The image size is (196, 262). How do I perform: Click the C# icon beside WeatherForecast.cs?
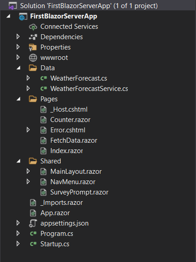(x=44, y=78)
